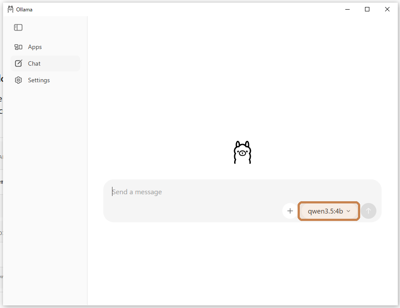Open Settings in the sidebar

click(45, 80)
